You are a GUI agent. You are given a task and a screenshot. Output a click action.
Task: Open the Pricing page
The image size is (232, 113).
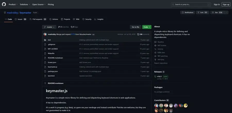[51, 4]
